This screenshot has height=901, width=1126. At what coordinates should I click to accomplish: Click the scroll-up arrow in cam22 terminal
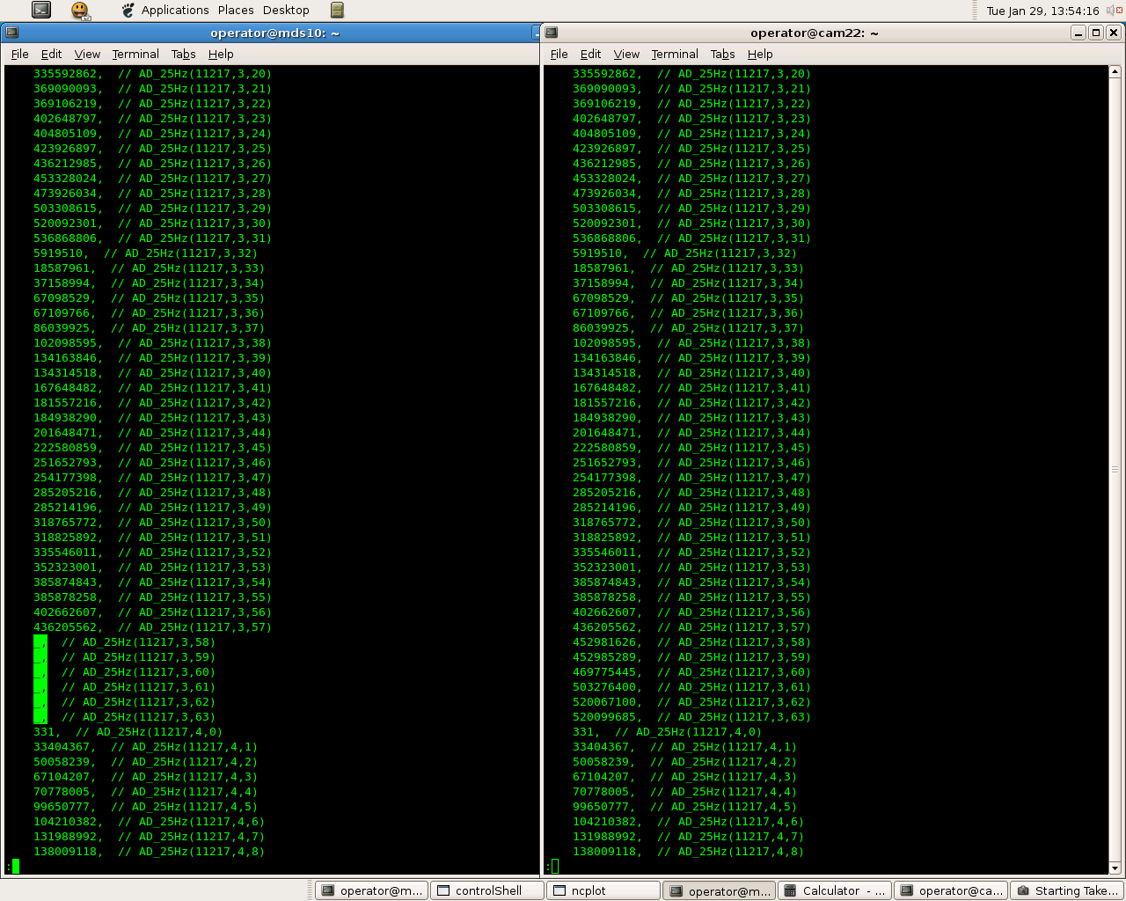tap(1115, 72)
